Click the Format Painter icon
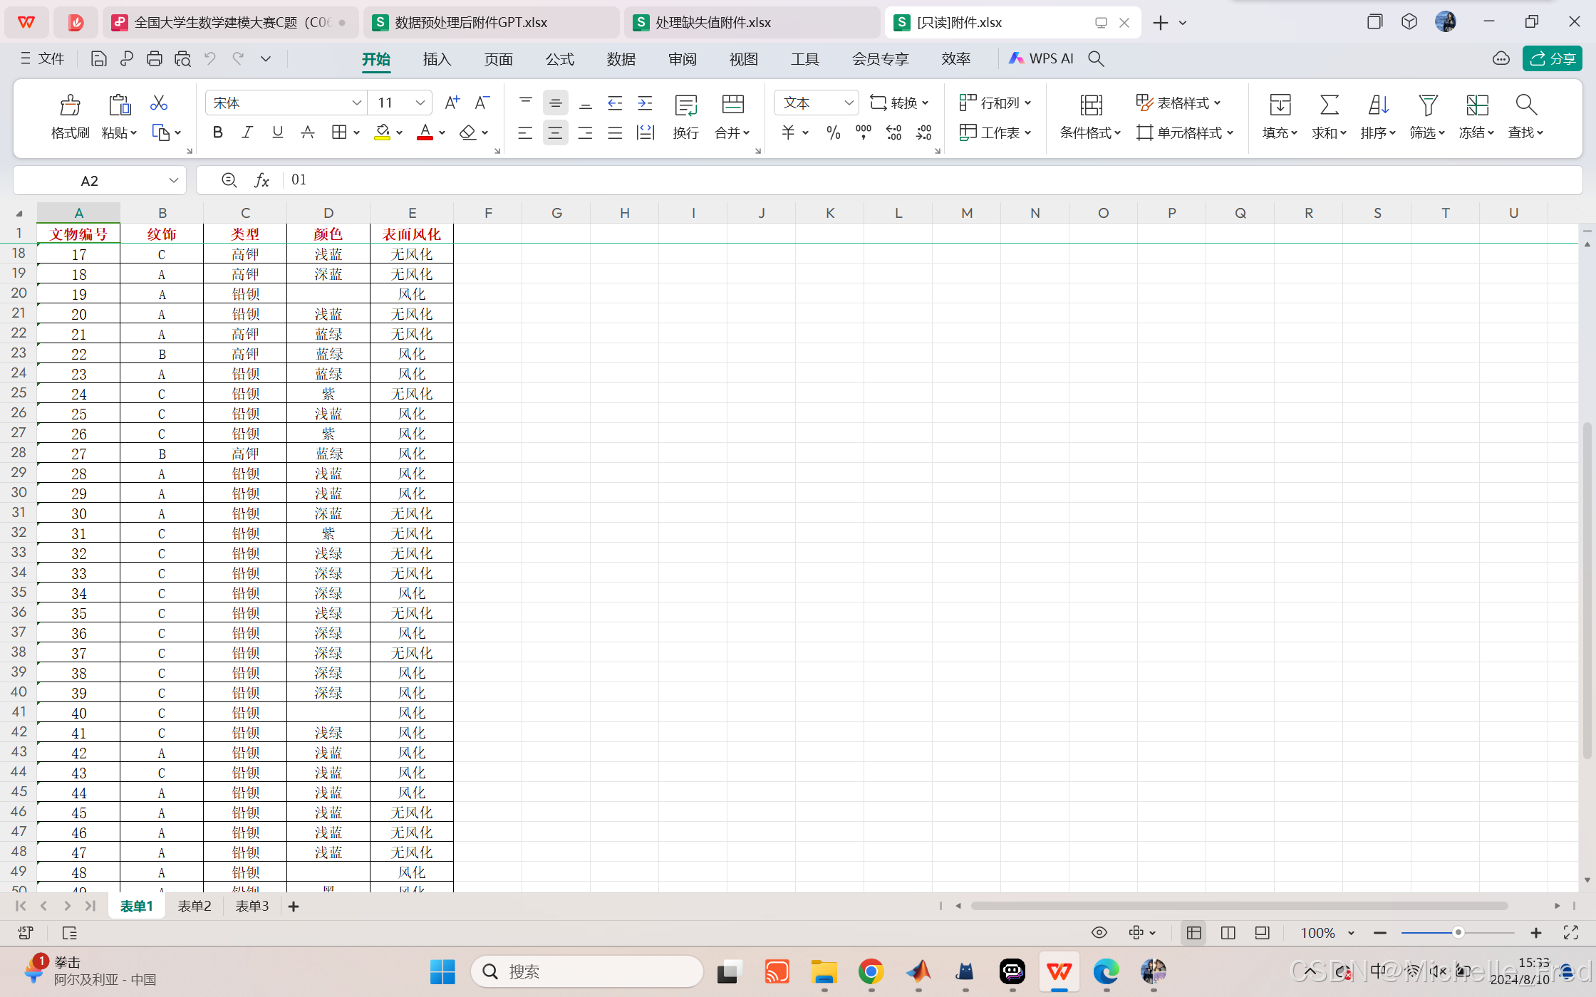 point(70,105)
